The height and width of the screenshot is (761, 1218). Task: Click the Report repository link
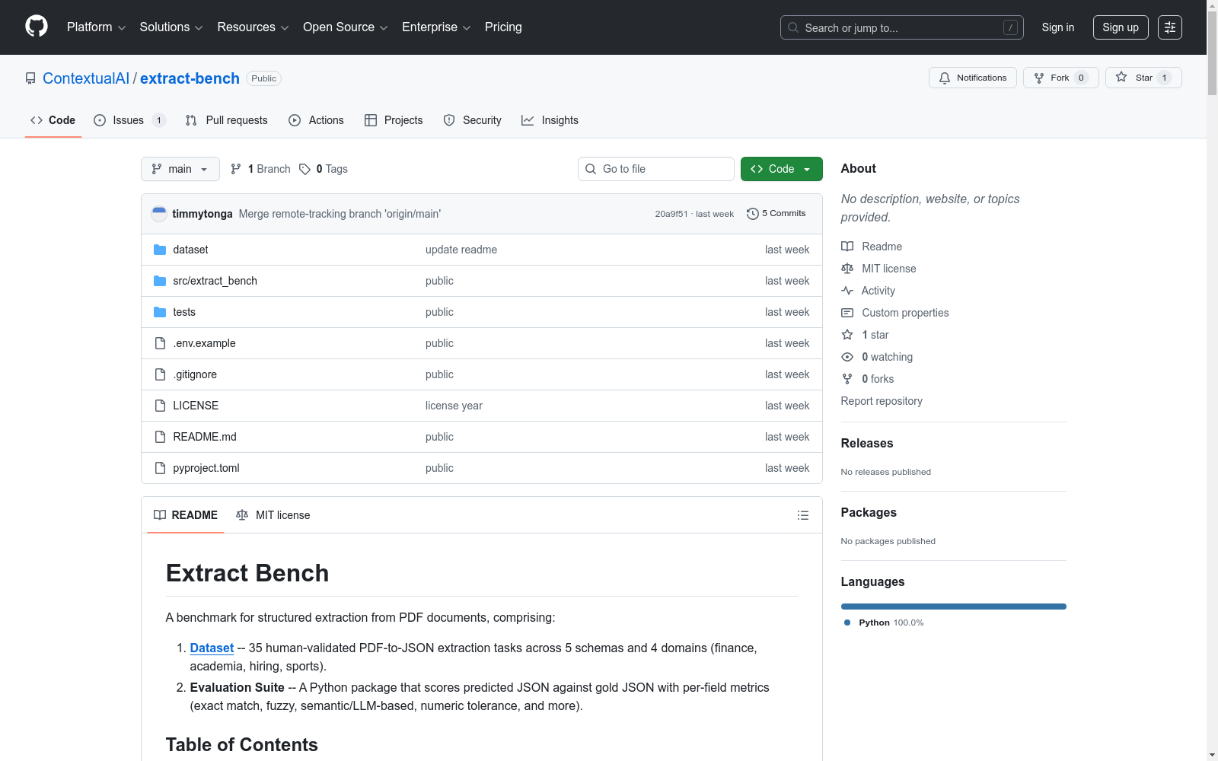[x=882, y=401]
